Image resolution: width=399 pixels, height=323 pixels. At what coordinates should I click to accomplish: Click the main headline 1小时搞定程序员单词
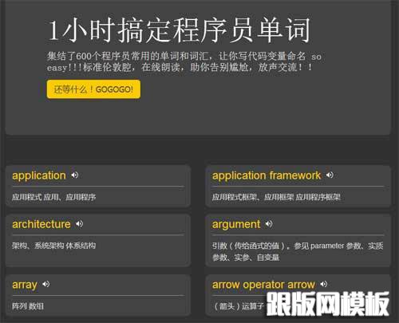point(179,30)
